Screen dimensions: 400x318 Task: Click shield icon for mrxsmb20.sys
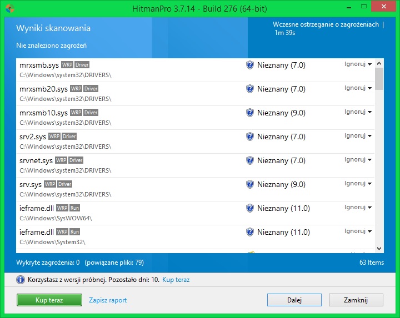coord(250,89)
